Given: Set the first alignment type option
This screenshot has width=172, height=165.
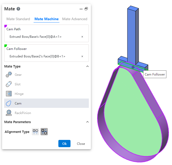Looking at the screenshot, I should point(35,132).
